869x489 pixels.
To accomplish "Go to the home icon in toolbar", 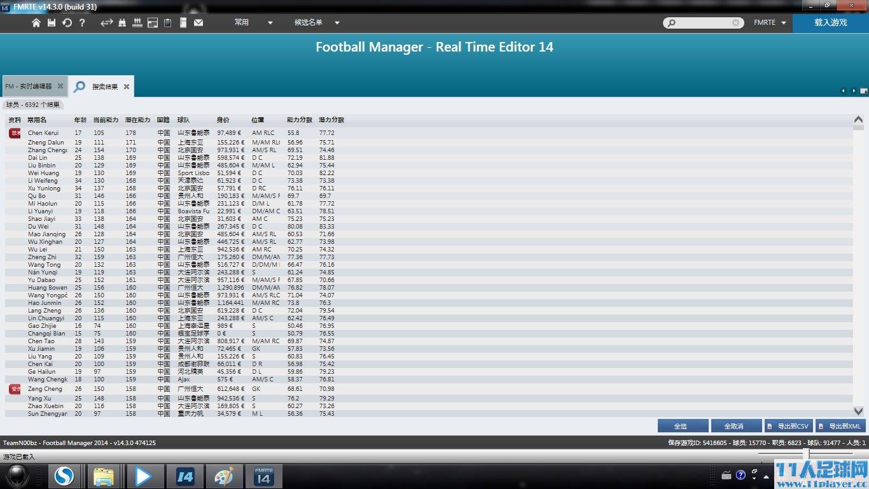I will click(36, 23).
